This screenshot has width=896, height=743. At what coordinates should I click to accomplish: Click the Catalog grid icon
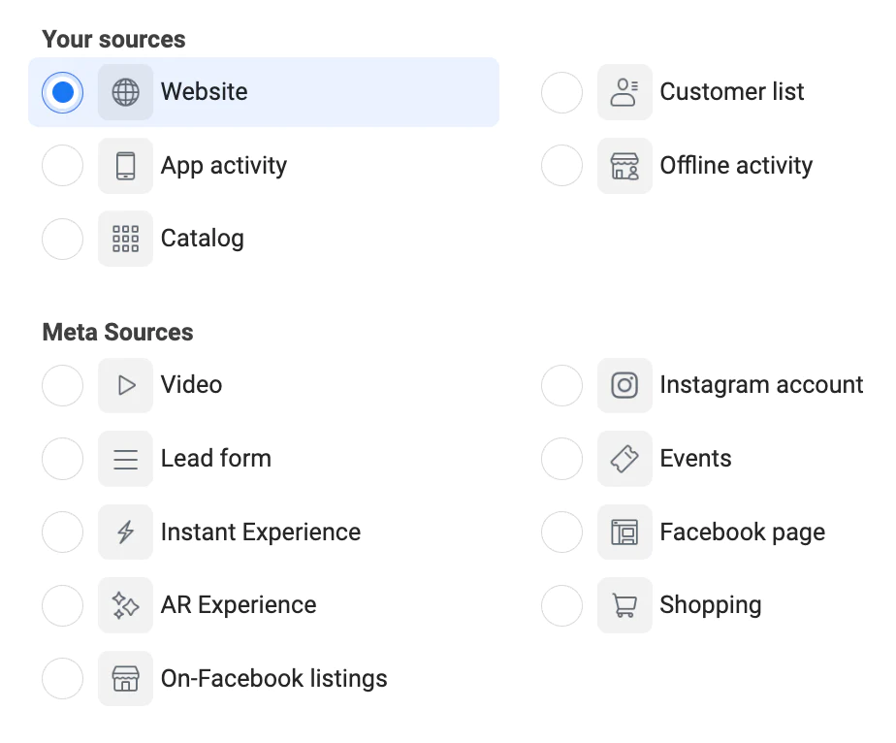pos(125,239)
